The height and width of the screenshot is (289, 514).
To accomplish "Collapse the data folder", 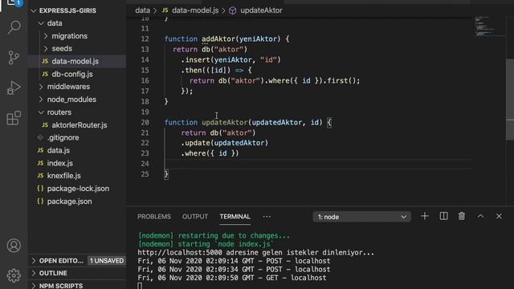I will point(41,23).
